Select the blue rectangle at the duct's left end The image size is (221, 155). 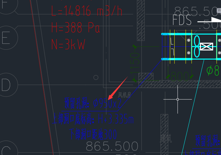pyautogui.click(x=165, y=46)
